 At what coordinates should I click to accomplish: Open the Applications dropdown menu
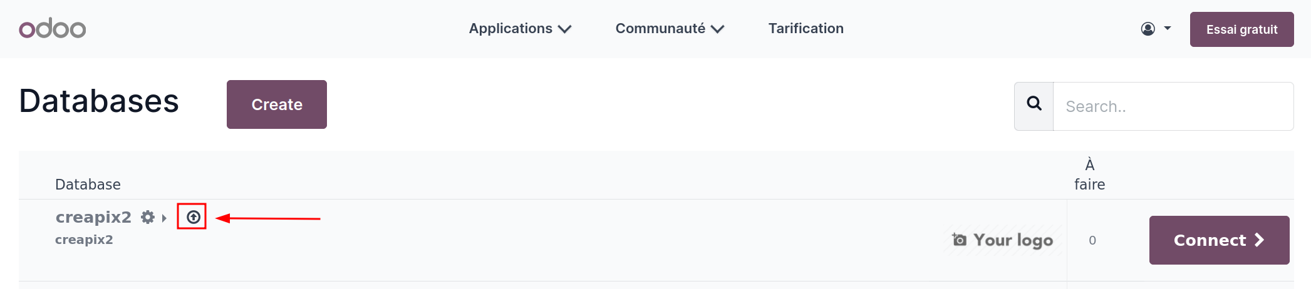520,29
